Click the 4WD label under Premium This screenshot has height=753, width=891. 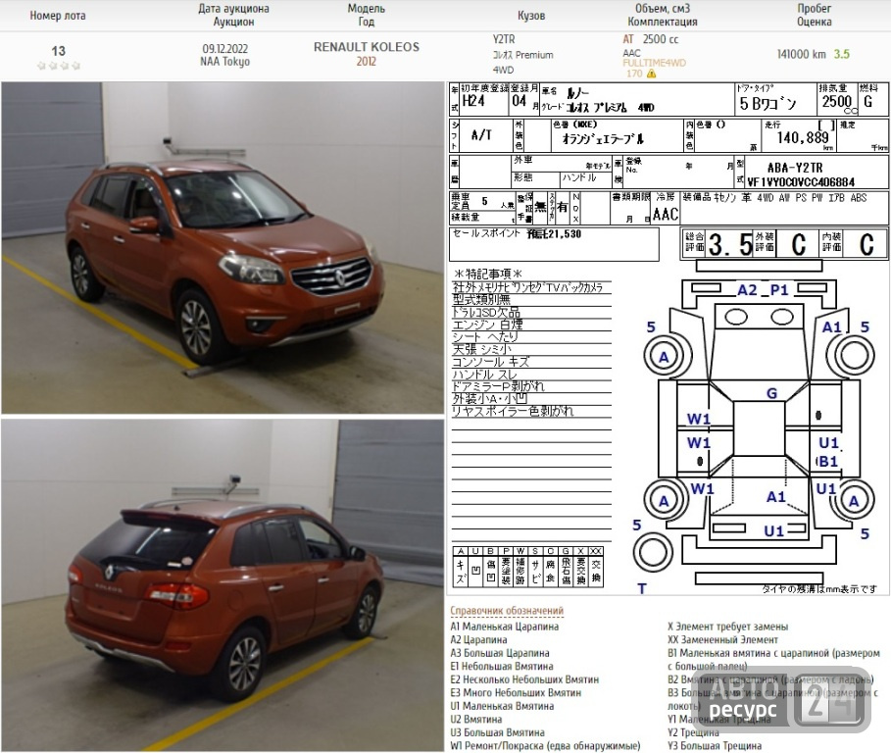(503, 70)
